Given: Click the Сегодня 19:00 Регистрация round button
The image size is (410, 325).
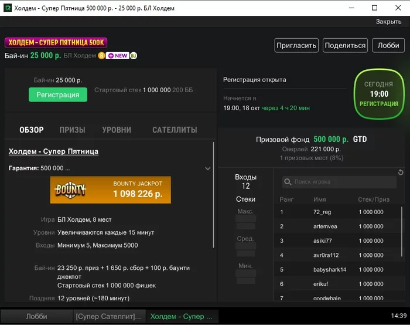Looking at the screenshot, I should pyautogui.click(x=379, y=94).
